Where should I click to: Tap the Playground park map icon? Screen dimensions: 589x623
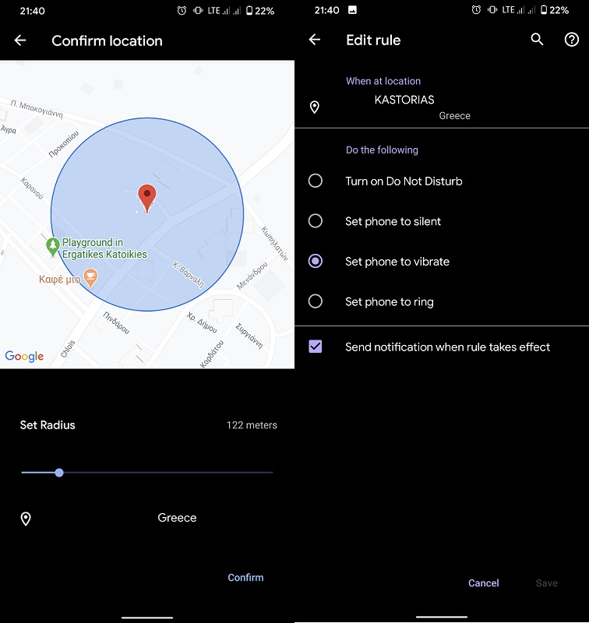(x=53, y=247)
